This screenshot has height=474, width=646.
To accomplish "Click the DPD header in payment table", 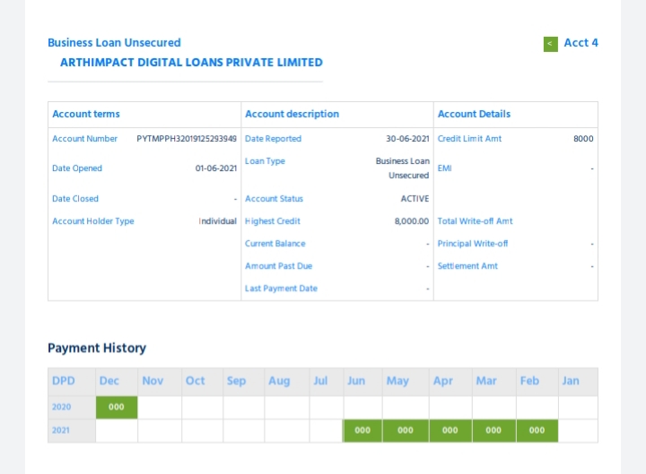I will coord(64,381).
